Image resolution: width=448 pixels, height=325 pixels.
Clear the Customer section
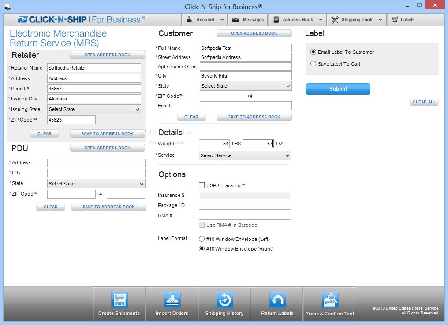click(191, 117)
